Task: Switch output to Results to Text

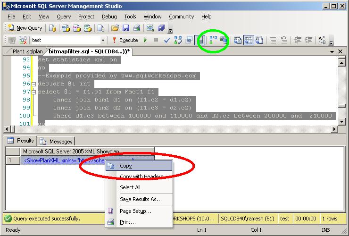Action: click(x=238, y=40)
